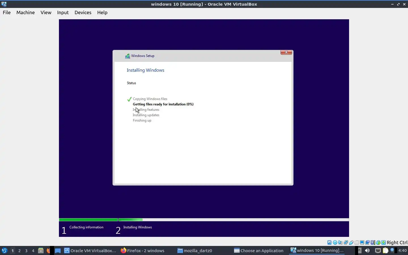Click the volume speaker tray icon
The width and height of the screenshot is (408, 255).
(x=367, y=250)
